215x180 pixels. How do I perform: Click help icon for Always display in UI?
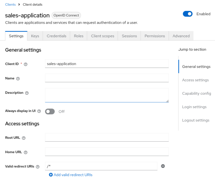pos(39,111)
